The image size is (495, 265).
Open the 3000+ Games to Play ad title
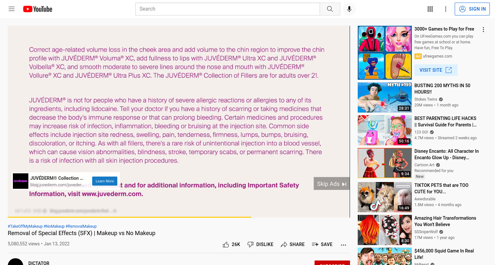444,29
